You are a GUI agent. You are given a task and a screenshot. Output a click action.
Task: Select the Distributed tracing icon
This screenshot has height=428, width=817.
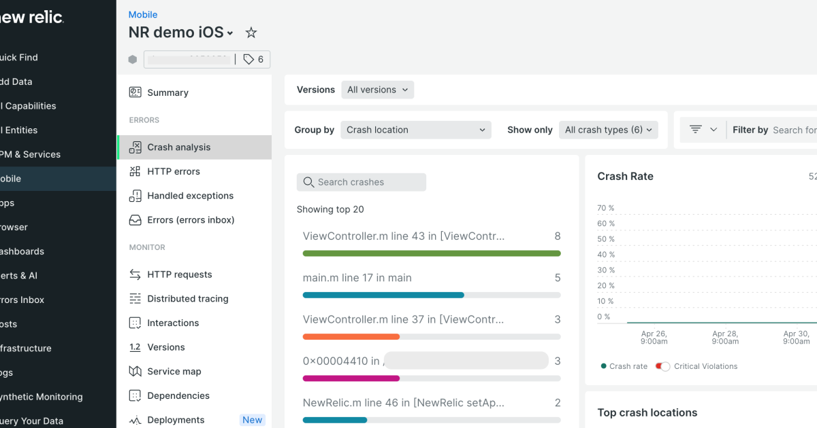coord(135,298)
